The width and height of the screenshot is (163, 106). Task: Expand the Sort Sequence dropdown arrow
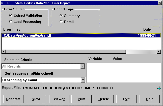83,80
